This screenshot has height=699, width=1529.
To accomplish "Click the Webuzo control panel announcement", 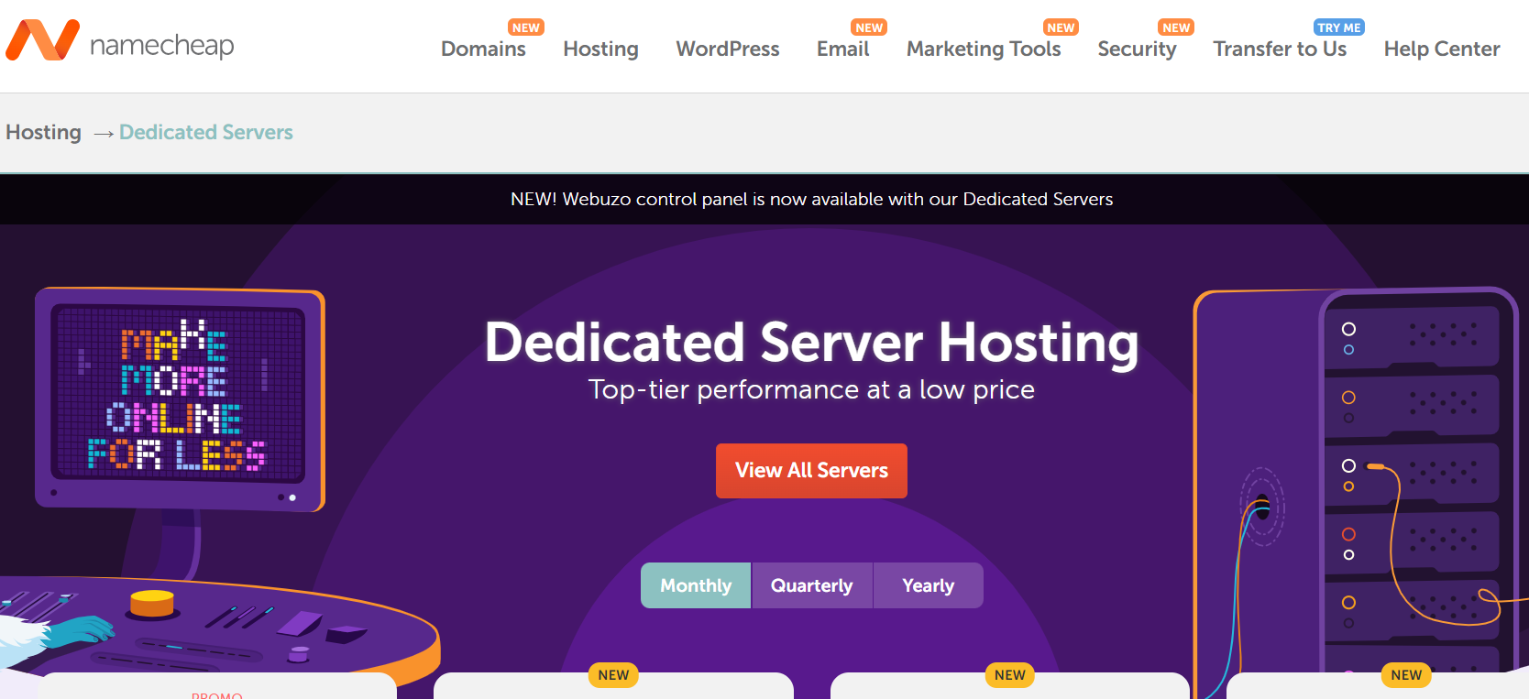I will [x=811, y=199].
